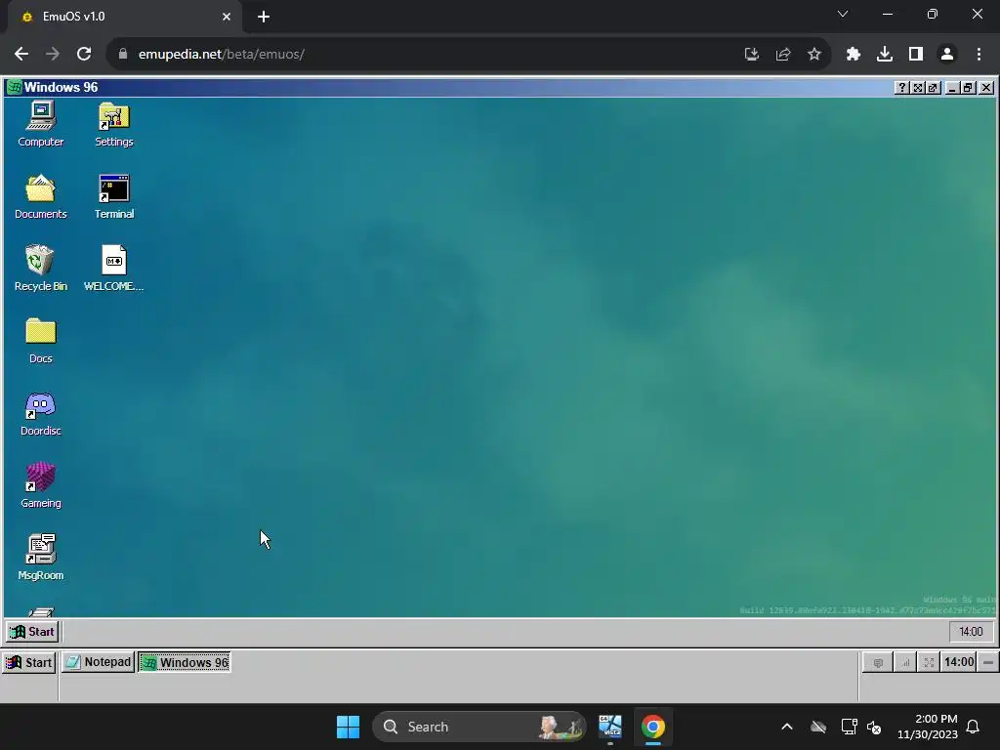The width and height of the screenshot is (1000, 750).
Task: Open the EmuOS Start button
Action: coord(28,663)
